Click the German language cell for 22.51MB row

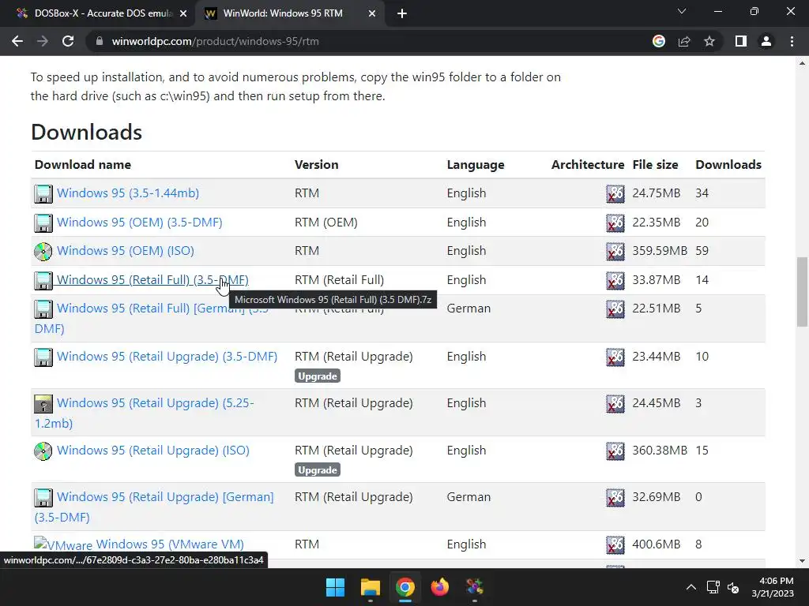point(468,309)
